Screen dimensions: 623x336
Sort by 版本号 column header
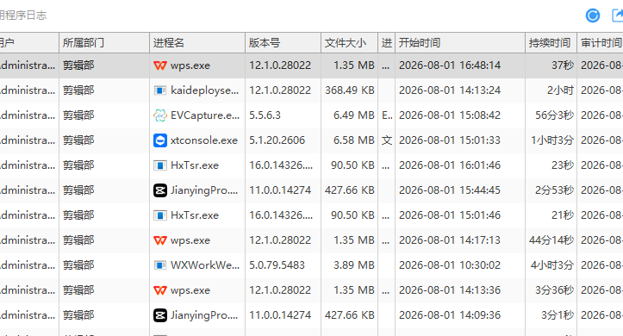[283, 42]
